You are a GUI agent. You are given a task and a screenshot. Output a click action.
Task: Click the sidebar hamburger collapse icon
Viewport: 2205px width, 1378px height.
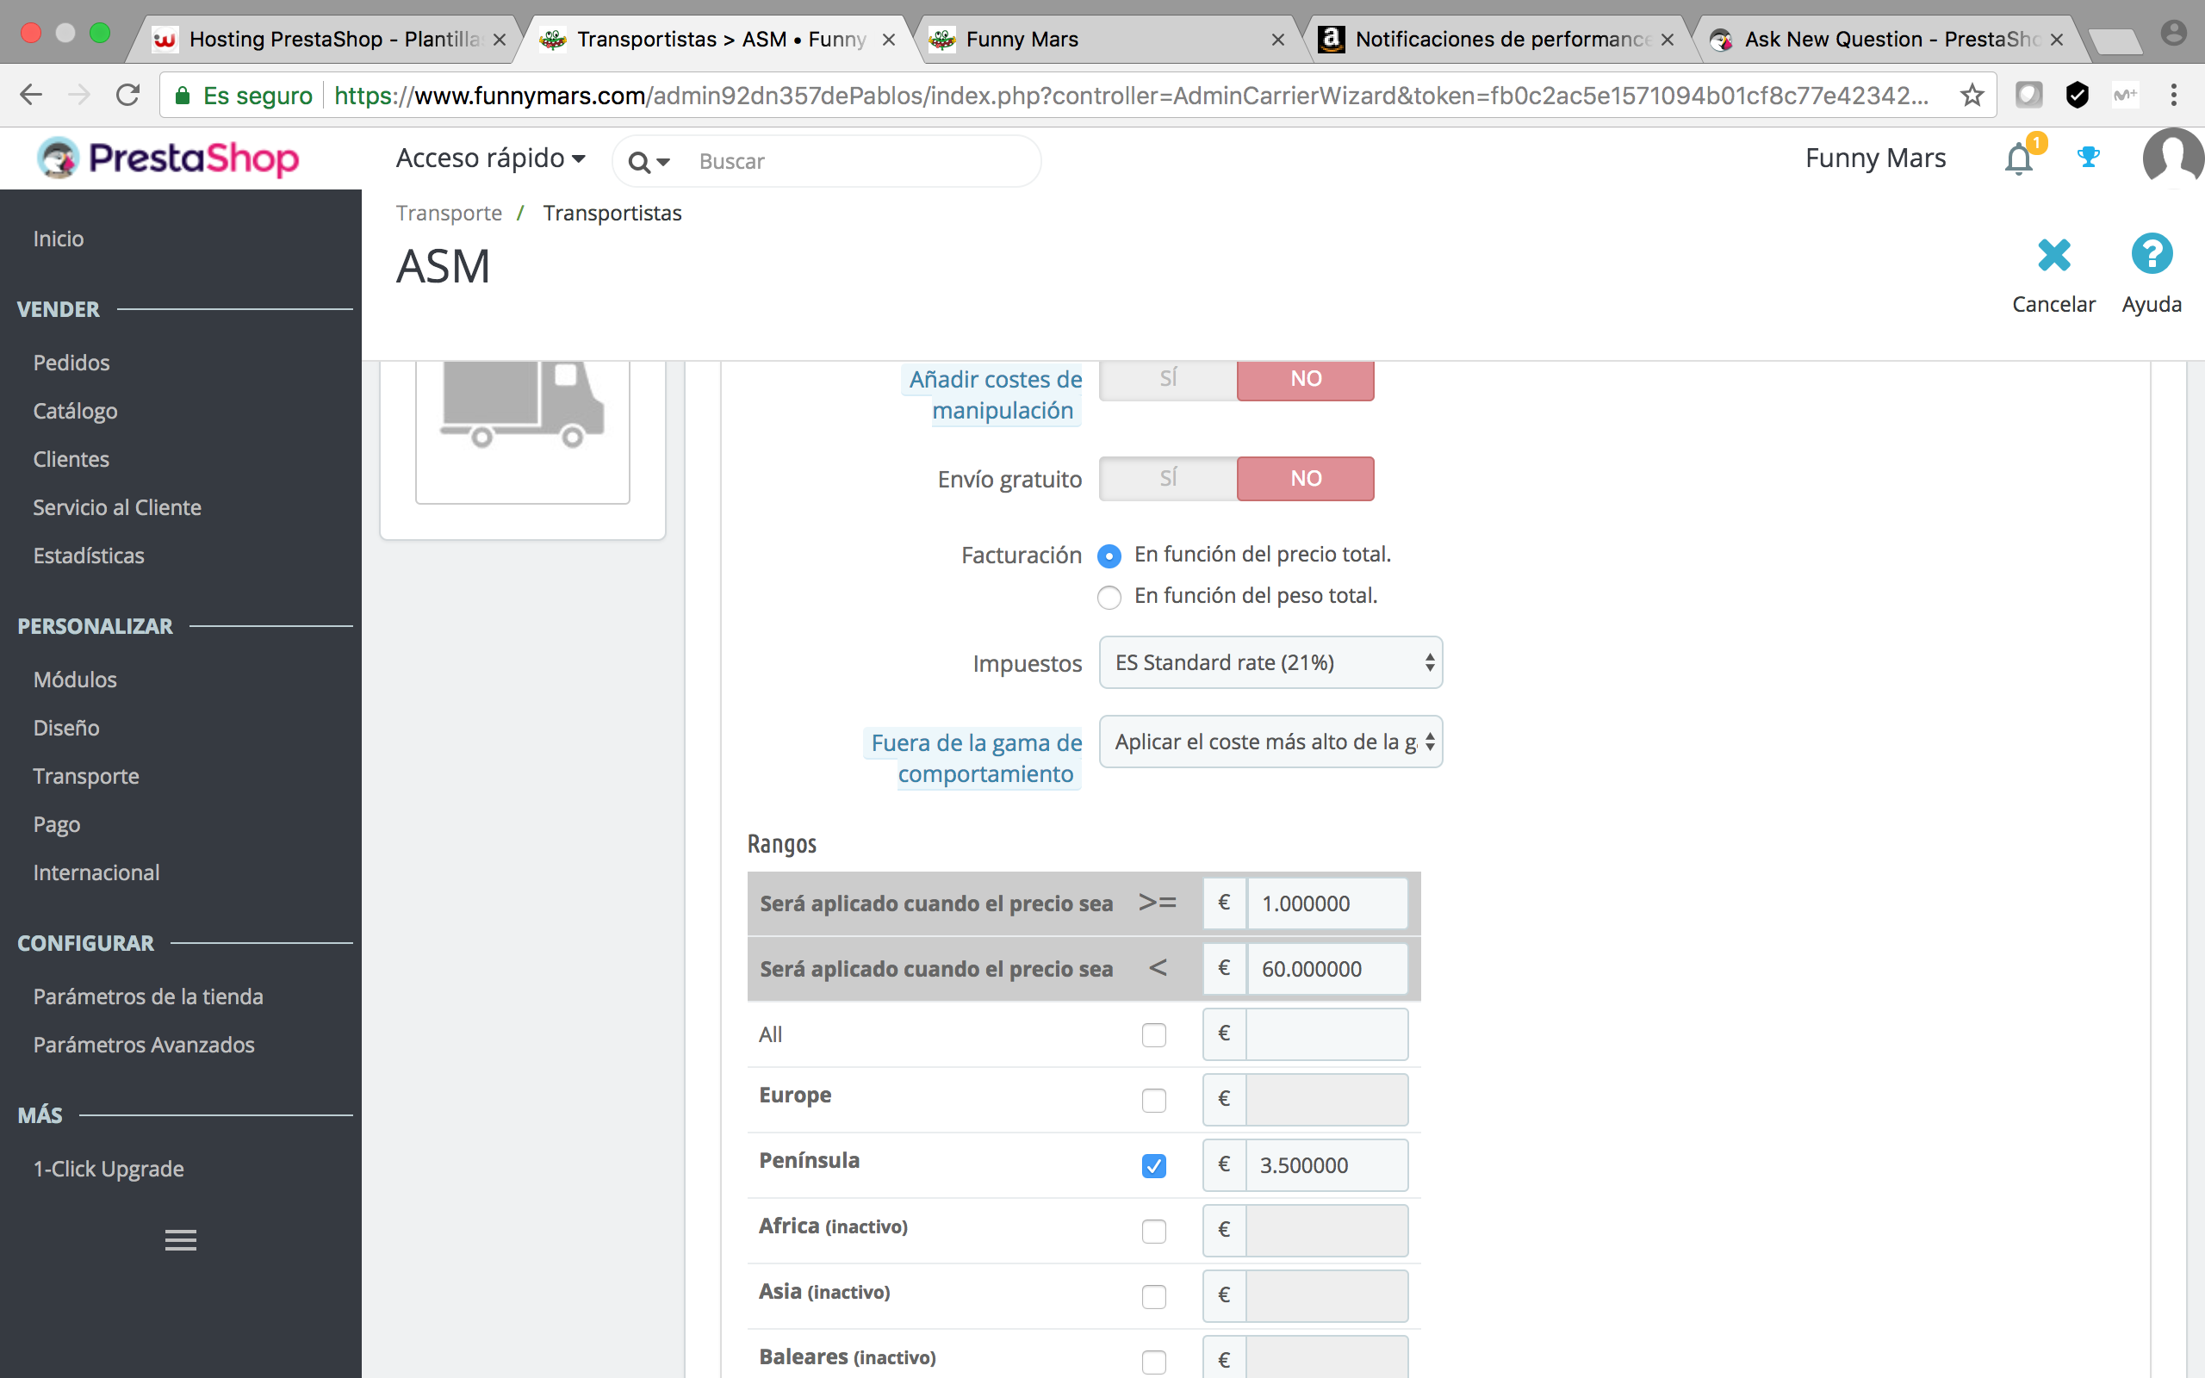[x=180, y=1239]
